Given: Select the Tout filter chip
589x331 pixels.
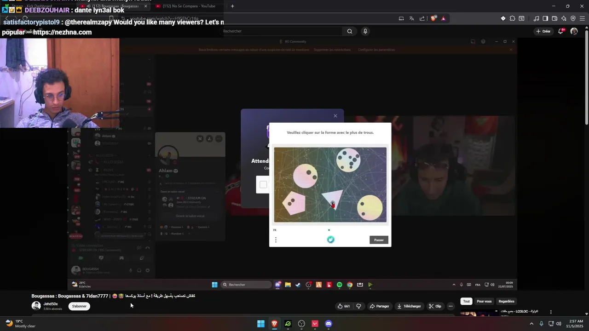Looking at the screenshot, I should point(466,301).
